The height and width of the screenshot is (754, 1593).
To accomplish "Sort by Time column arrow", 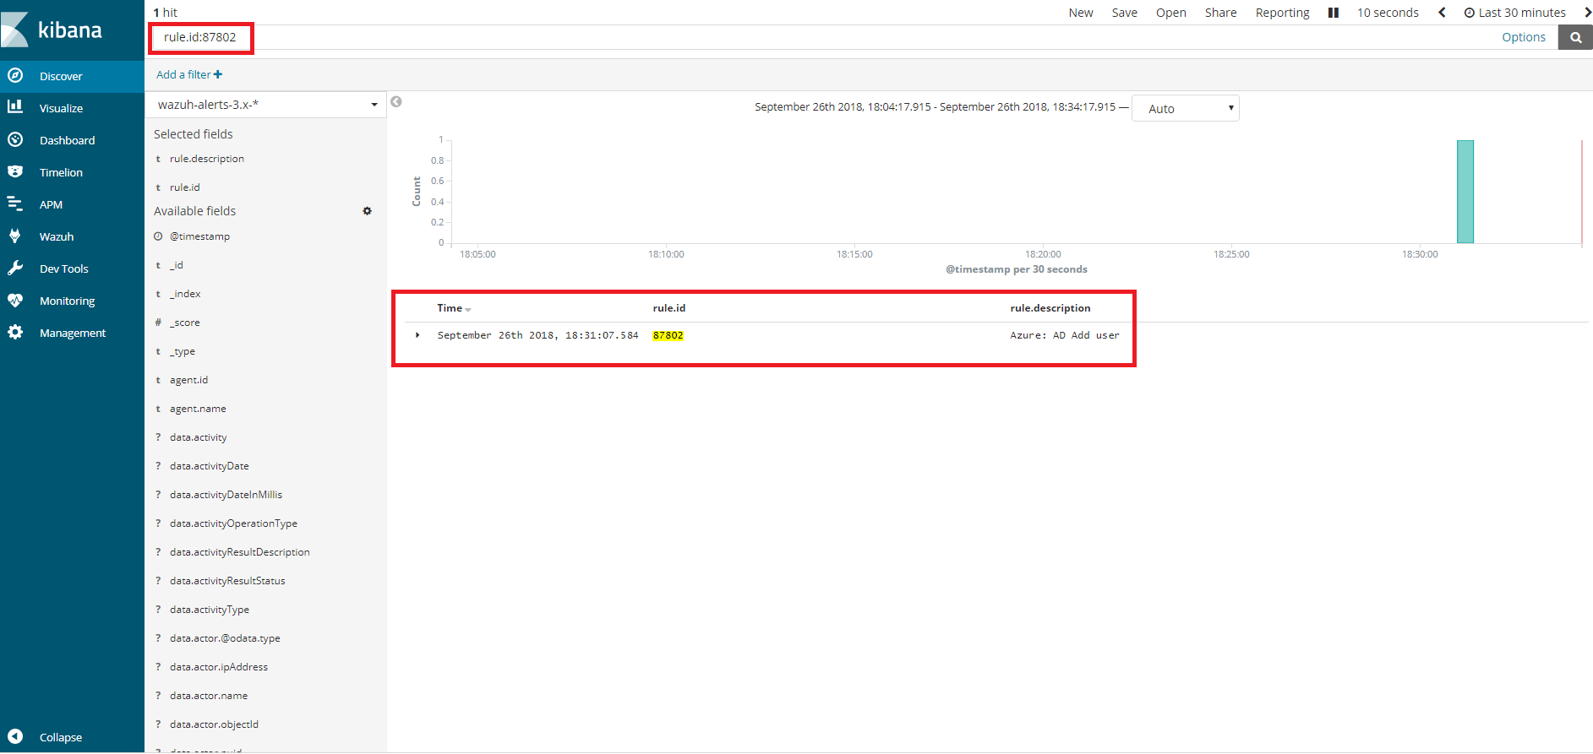I will pos(468,310).
